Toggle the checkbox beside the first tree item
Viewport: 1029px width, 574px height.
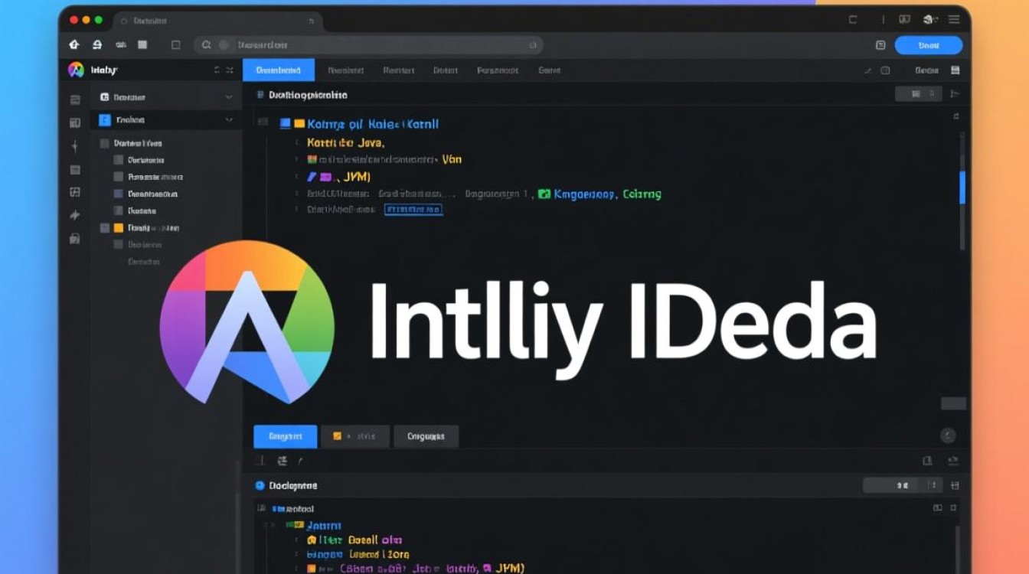pos(103,142)
